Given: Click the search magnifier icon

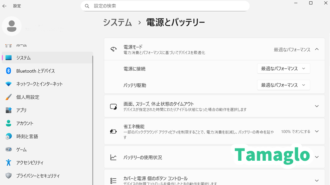Looking at the screenshot, I should pos(87,6).
